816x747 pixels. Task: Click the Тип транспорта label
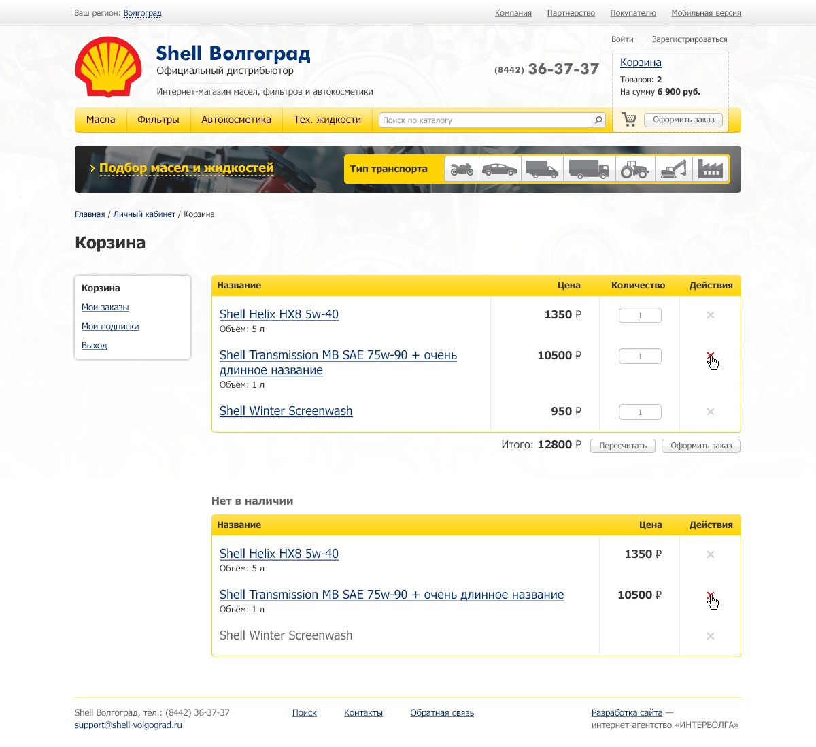point(389,169)
